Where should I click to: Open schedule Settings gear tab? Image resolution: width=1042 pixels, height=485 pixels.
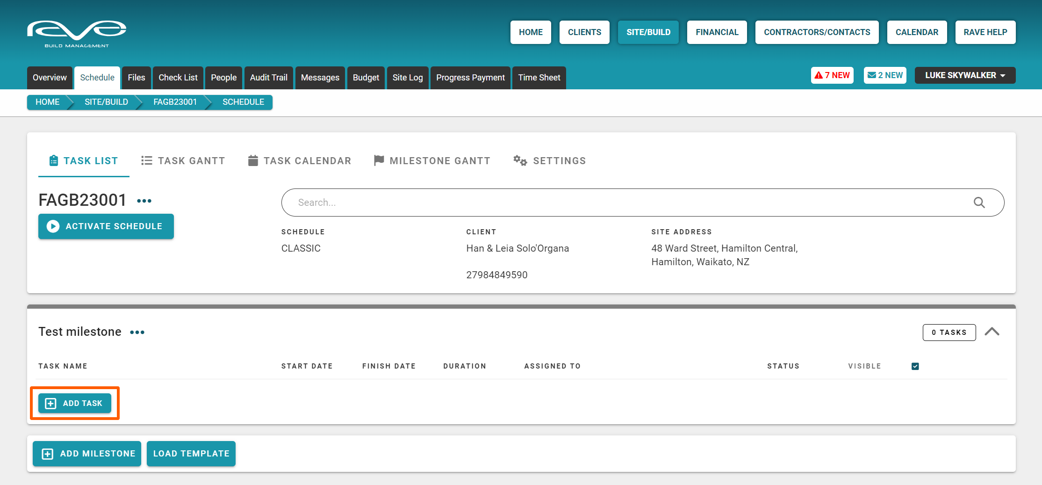[x=549, y=161]
